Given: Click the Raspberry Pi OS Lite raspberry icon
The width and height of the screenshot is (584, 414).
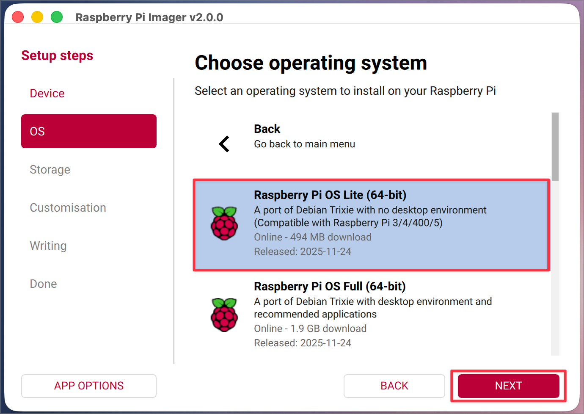Looking at the screenshot, I should pos(225,223).
